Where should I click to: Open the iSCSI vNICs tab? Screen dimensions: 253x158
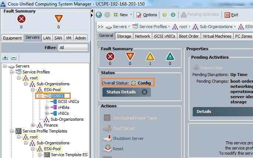165,36
